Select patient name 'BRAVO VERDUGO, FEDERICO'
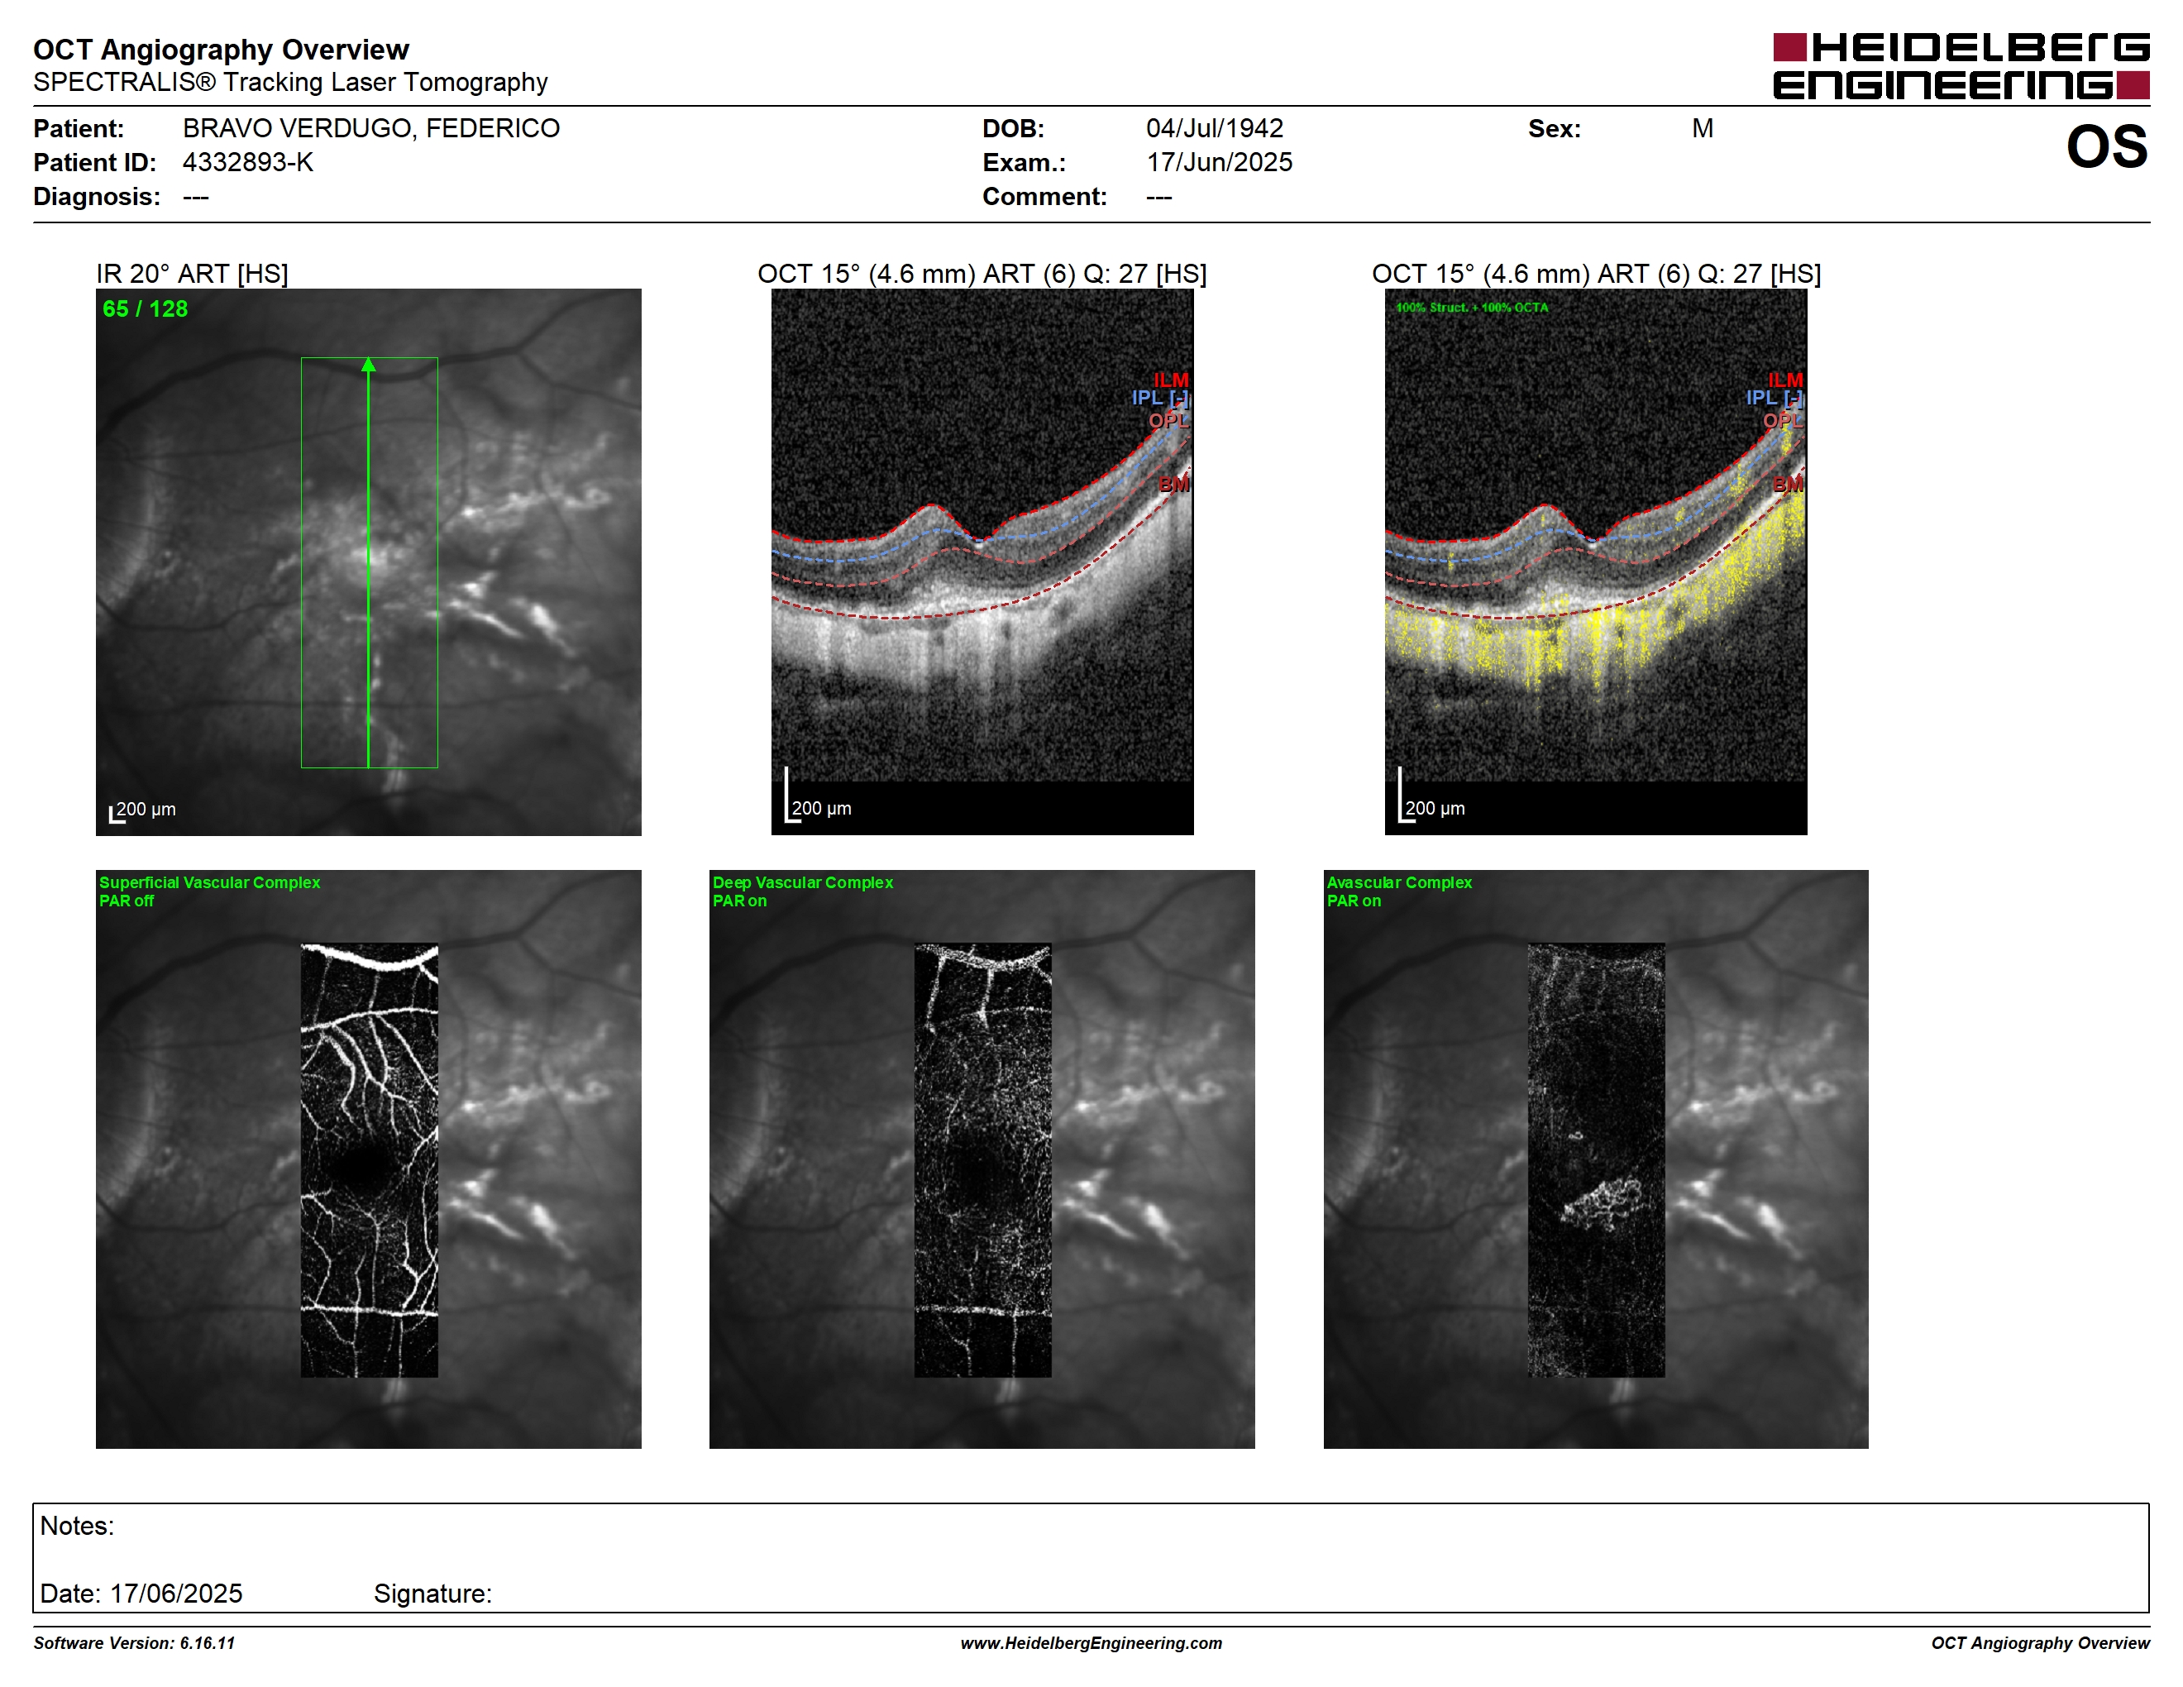This screenshot has width=2183, height=1687. click(370, 128)
